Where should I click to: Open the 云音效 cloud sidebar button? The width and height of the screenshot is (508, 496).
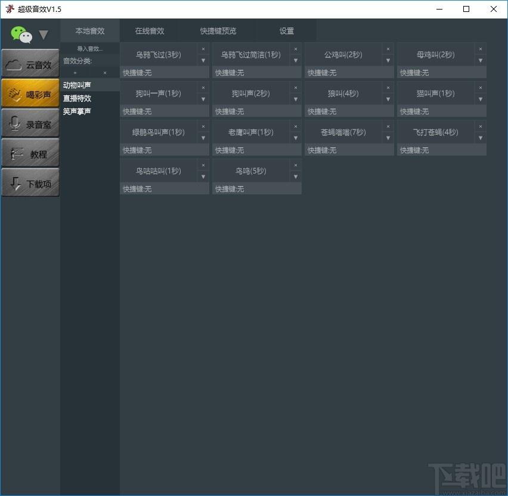pos(30,64)
